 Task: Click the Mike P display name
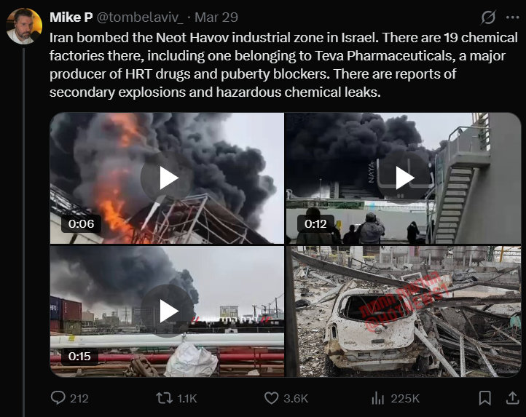pos(71,17)
